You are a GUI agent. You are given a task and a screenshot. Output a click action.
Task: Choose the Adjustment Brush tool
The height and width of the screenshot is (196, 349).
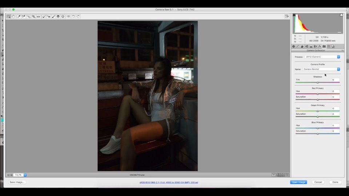click(53, 16)
